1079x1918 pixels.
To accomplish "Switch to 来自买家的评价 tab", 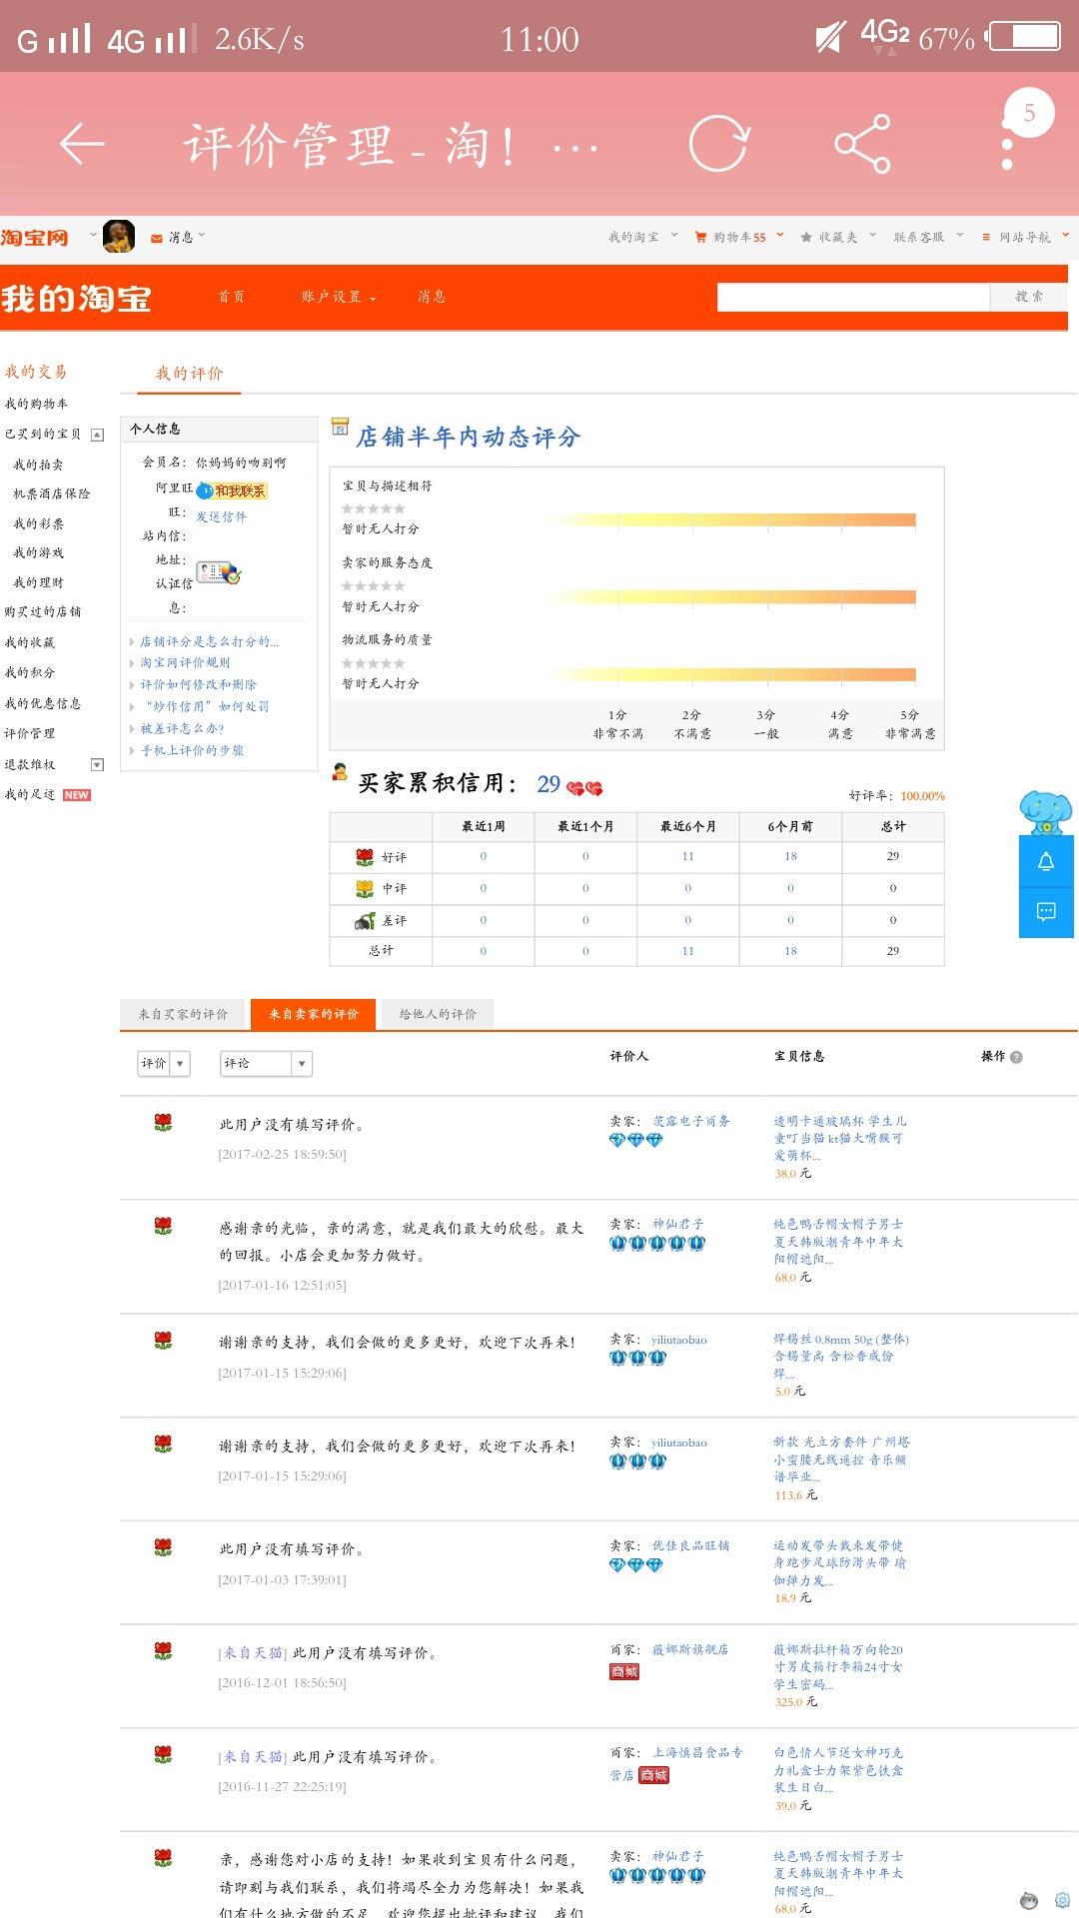I will click(184, 1014).
